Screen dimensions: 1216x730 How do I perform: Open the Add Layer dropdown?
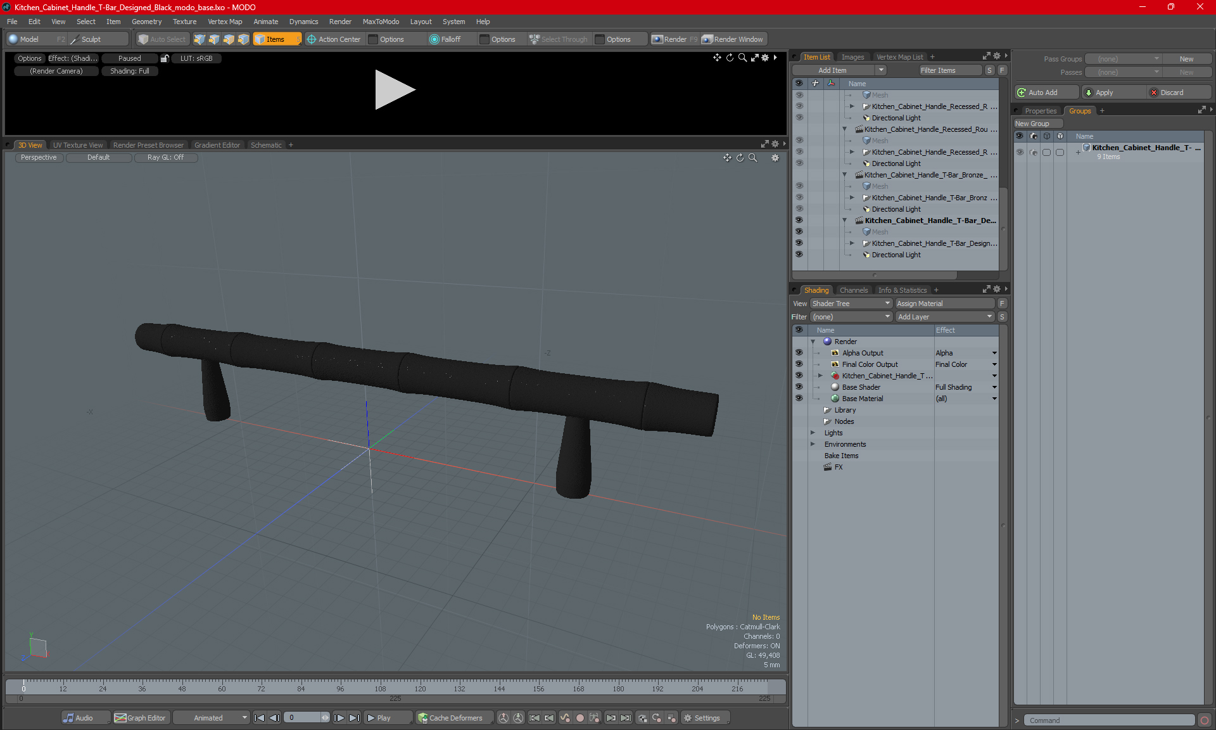point(944,317)
